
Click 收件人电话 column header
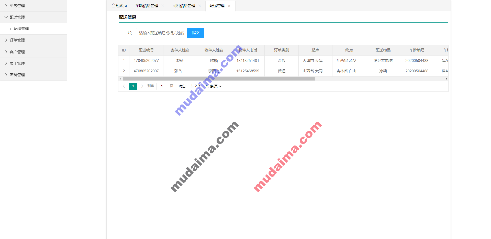tap(248, 50)
